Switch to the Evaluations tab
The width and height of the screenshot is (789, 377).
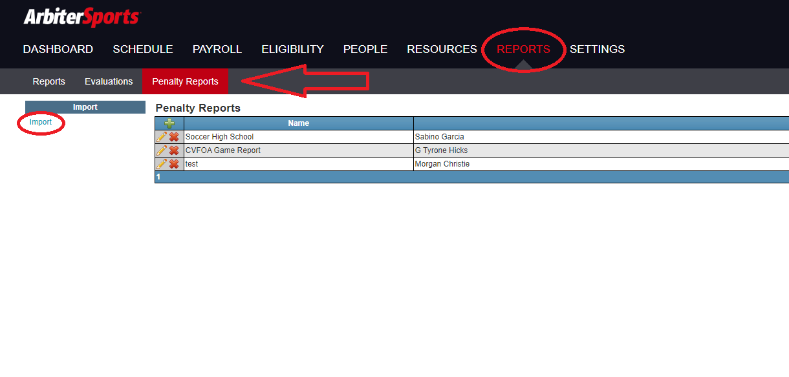108,81
